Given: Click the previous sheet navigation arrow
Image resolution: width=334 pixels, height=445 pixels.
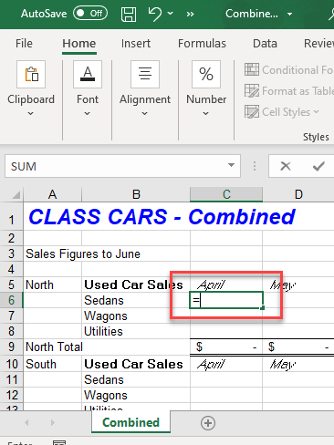Looking at the screenshot, I should (26, 422).
